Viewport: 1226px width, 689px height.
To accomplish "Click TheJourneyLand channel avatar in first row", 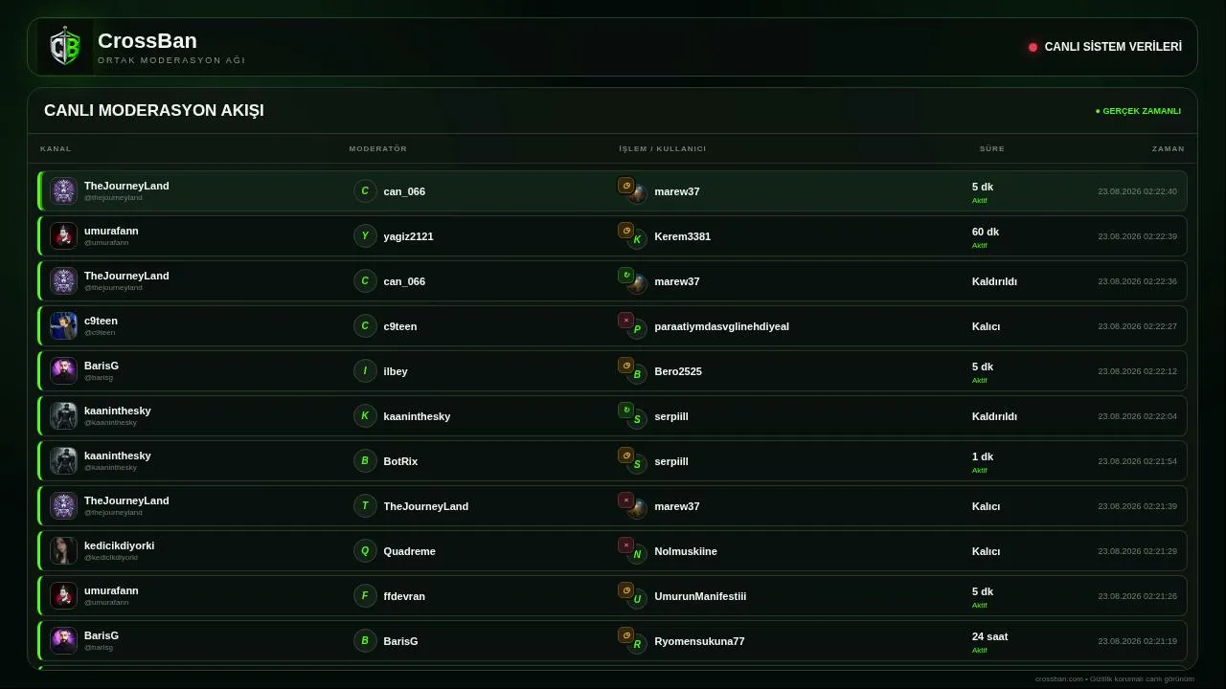I will point(64,191).
